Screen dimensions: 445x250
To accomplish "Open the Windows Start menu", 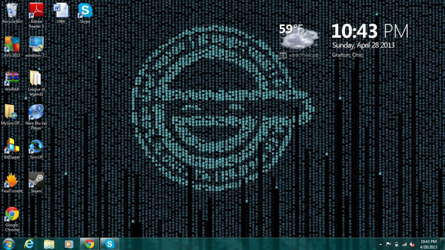I will click(9, 244).
